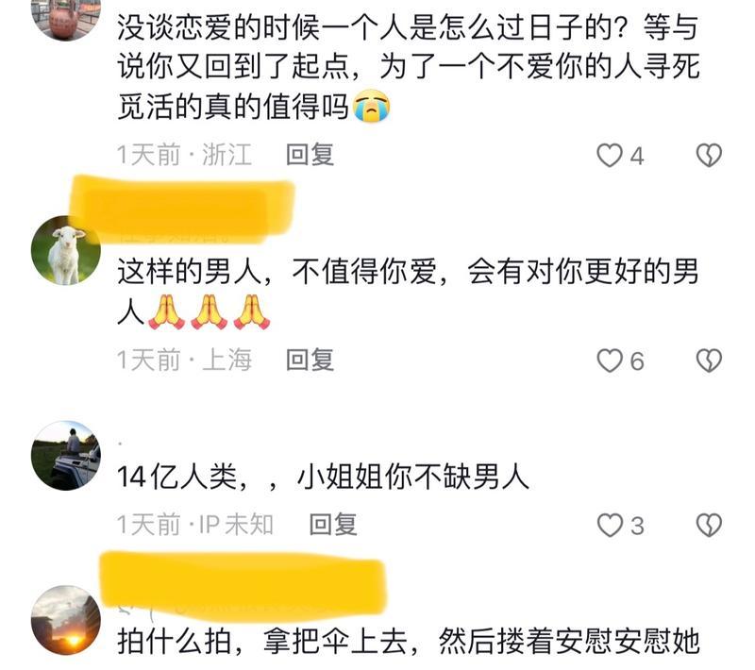Dislike the Zhejiang comment via broken heart
Viewport: 755px width, 670px height.
point(709,156)
